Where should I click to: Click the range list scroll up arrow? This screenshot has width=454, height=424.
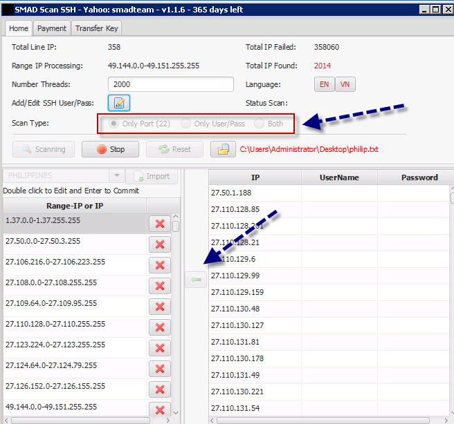point(176,216)
